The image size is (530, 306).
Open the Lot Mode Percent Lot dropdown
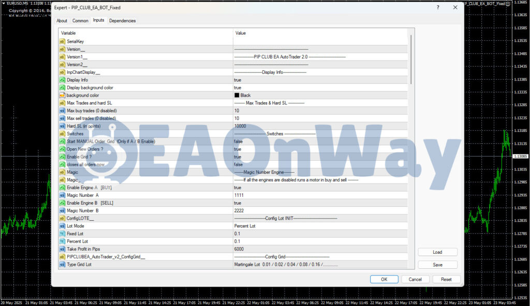(x=320, y=226)
